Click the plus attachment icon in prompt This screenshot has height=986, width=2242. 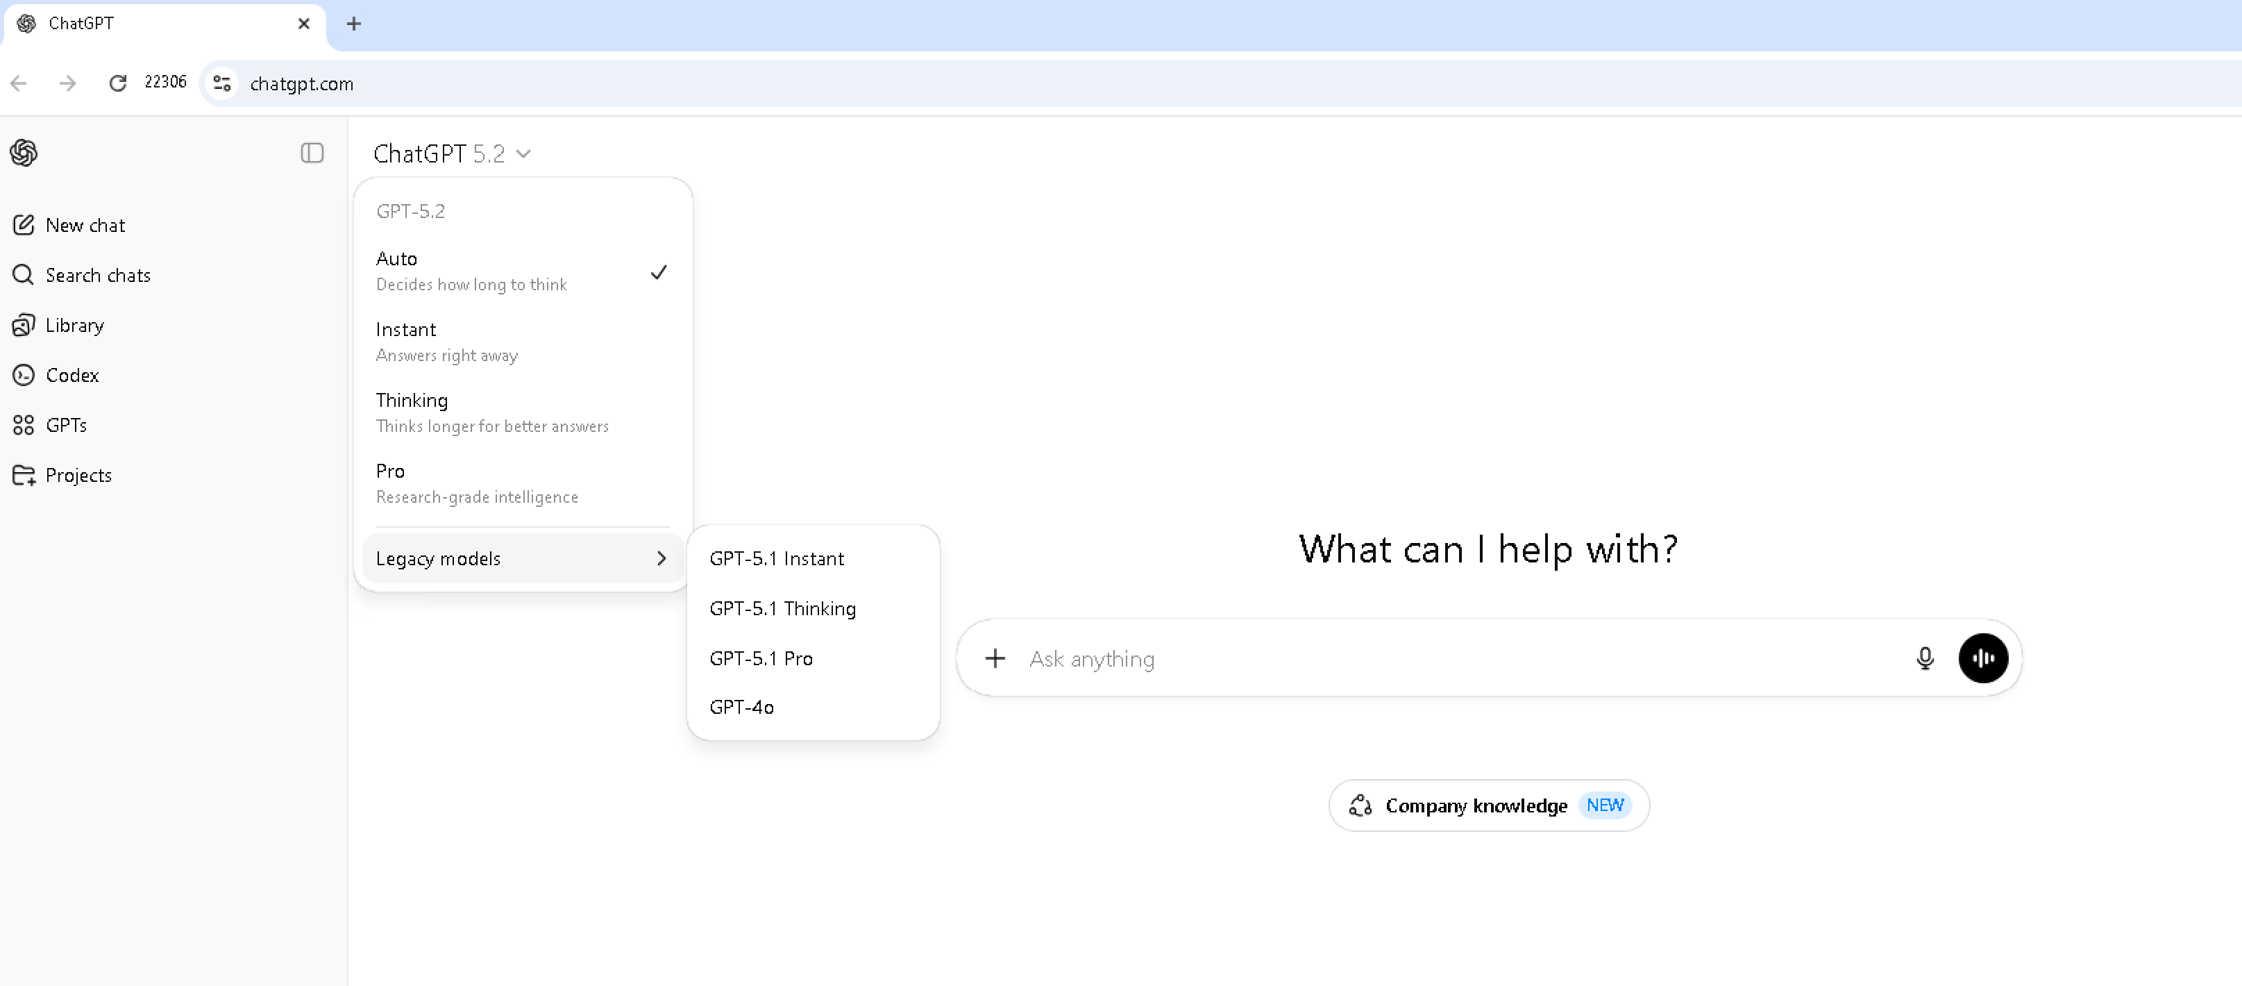pos(995,658)
